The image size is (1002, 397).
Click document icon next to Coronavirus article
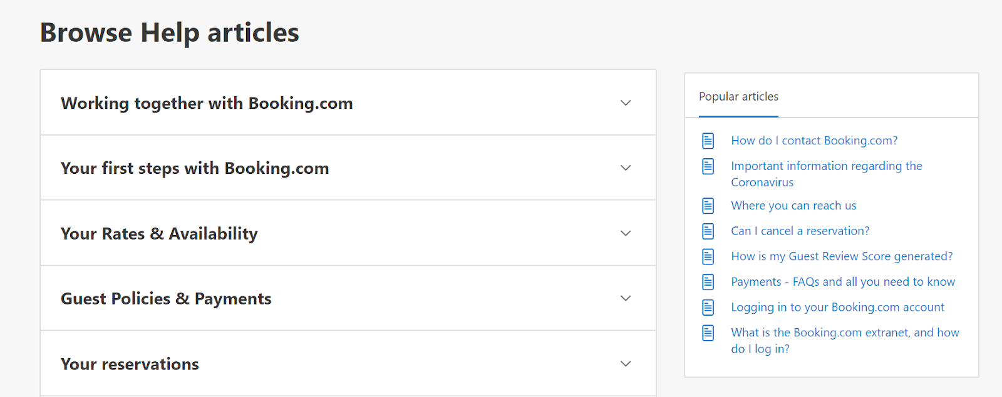tap(708, 166)
